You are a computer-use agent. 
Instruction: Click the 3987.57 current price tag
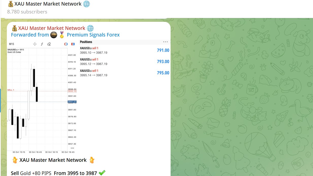pos(72,102)
